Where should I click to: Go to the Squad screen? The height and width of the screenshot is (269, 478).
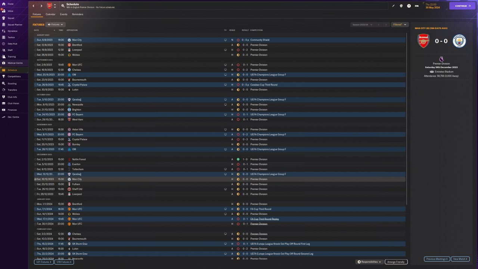11,18
